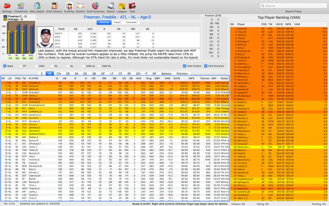The height and width of the screenshot is (206, 329).
Task: Open the Cheatsheet tool
Action: (21, 7)
